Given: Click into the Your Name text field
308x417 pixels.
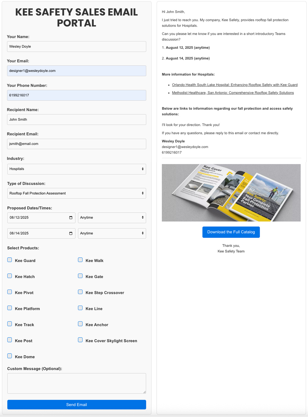Looking at the screenshot, I should point(77,47).
